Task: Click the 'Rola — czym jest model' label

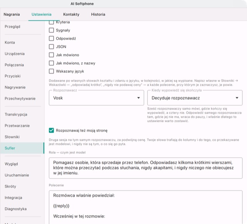Action: tap(67, 152)
